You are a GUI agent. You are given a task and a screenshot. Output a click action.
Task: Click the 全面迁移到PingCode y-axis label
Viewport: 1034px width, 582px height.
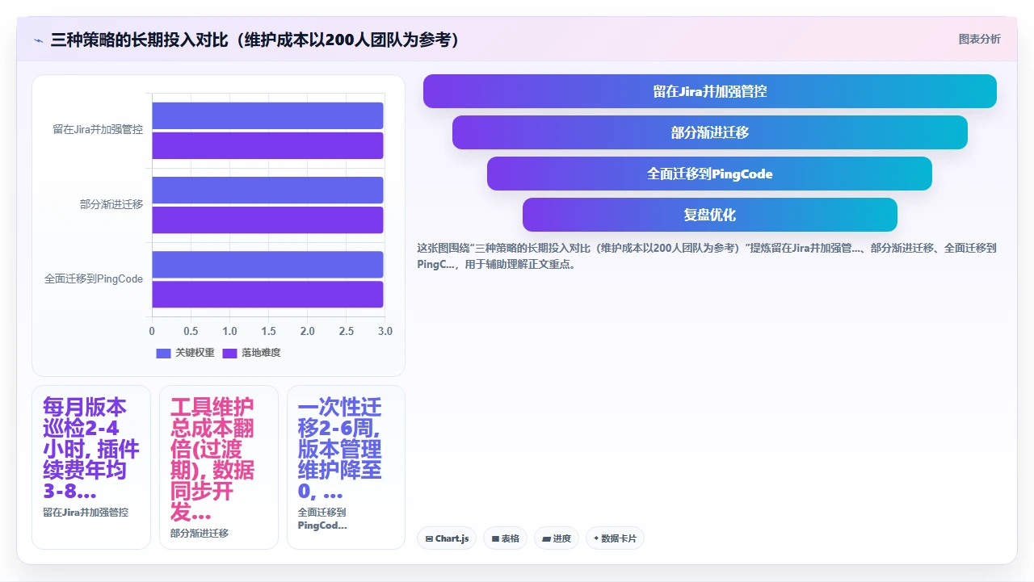pyautogui.click(x=94, y=279)
